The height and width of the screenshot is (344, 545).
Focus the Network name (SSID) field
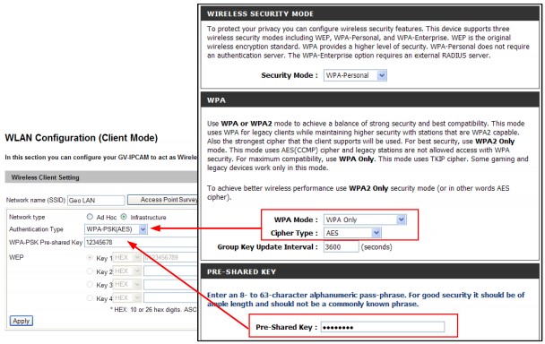[x=96, y=201]
